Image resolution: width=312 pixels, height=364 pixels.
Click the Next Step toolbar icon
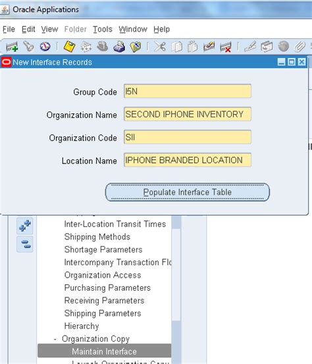pyautogui.click(x=86, y=46)
